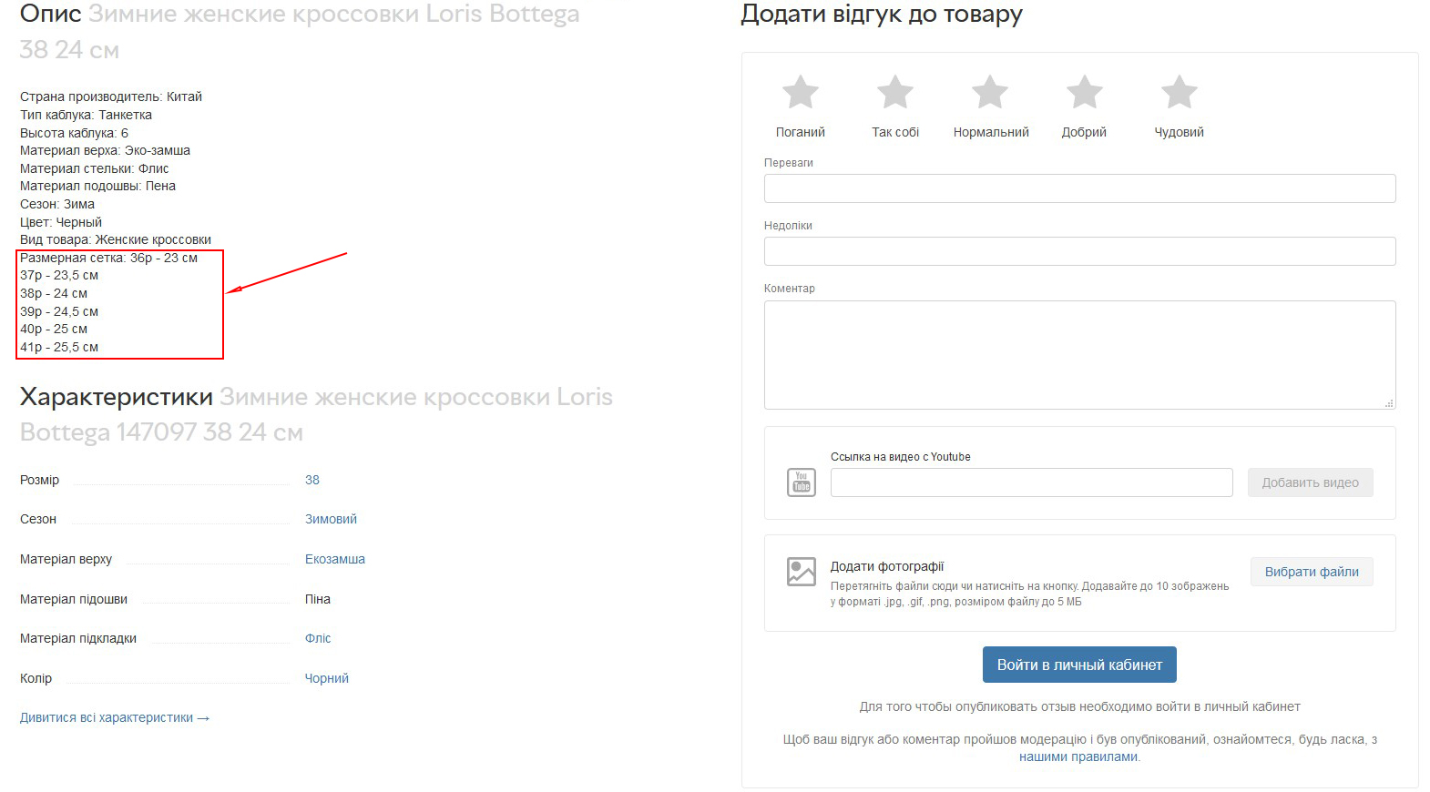Click the size row '37р - 23,5 см'
This screenshot has width=1430, height=792.
coord(59,275)
